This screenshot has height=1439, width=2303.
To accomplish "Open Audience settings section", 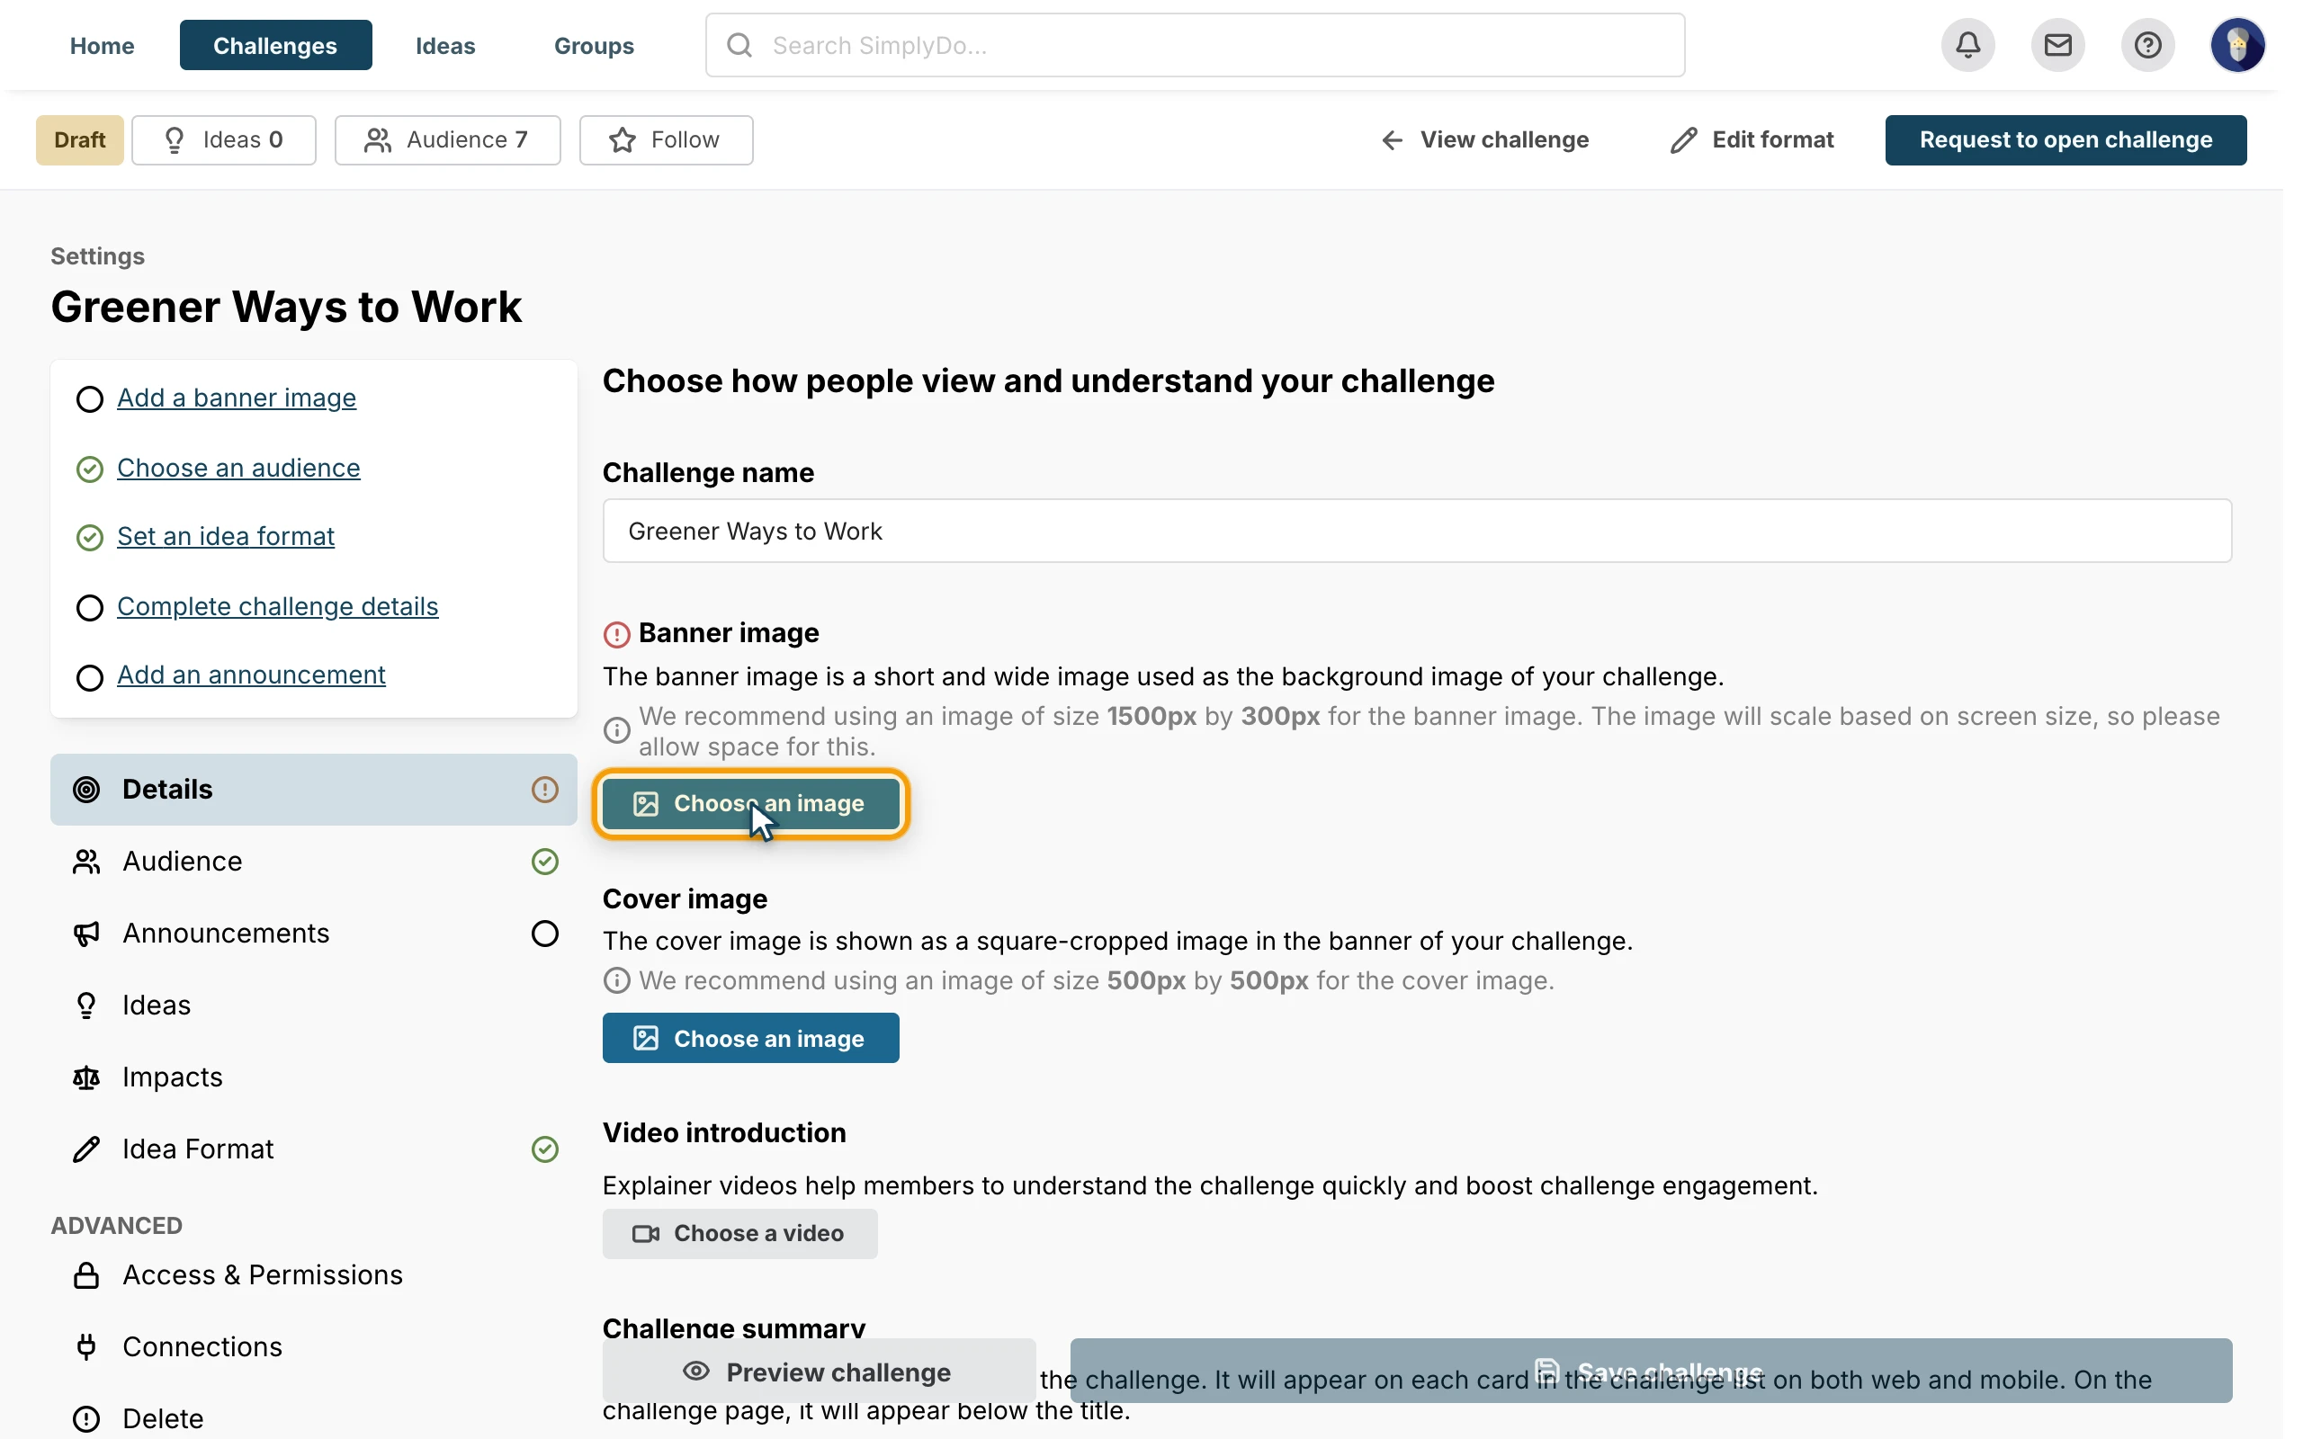I will pyautogui.click(x=313, y=862).
